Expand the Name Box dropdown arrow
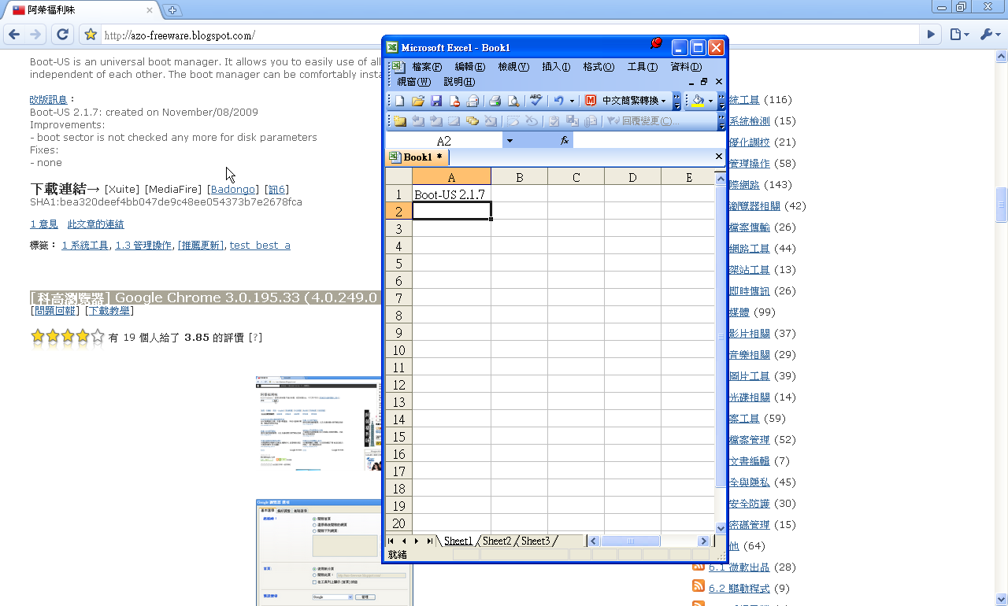The height and width of the screenshot is (606, 1008). point(510,140)
